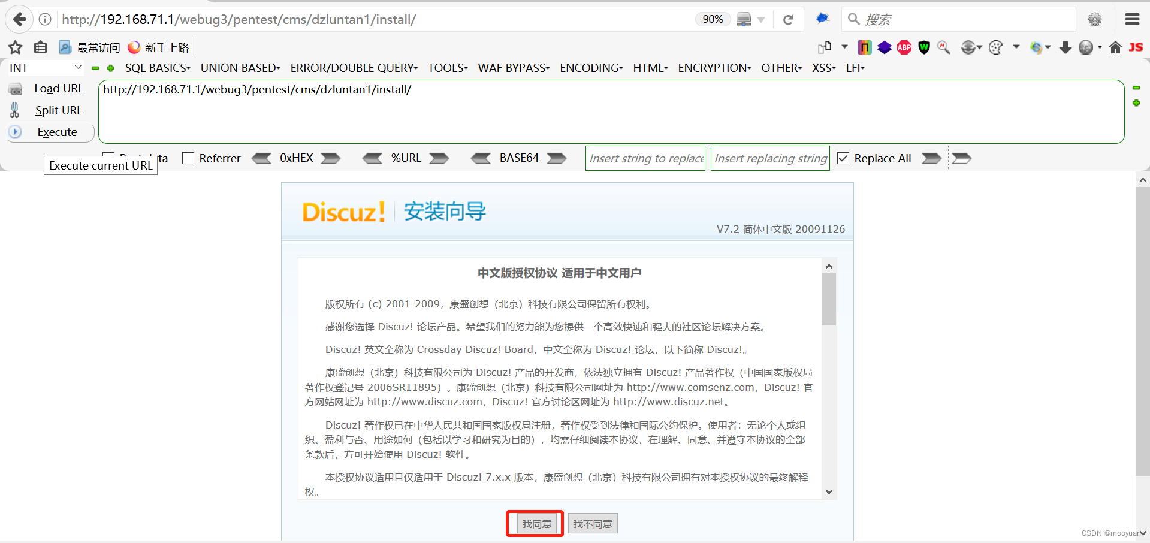The height and width of the screenshot is (543, 1150).
Task: Decode hex with left arrow before 0xHEX
Action: (261, 158)
